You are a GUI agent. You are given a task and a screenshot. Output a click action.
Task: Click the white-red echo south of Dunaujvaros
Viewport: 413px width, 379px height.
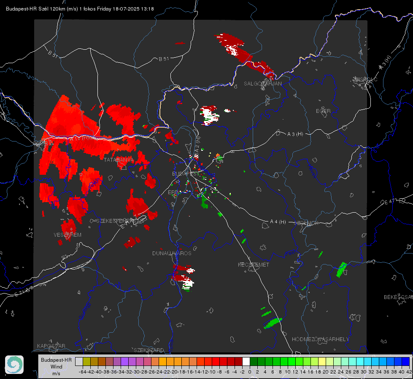click(x=184, y=278)
